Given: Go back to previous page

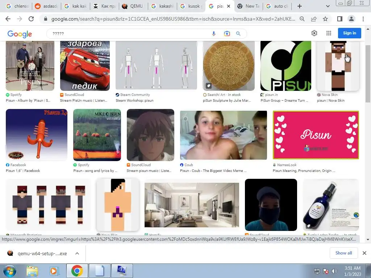Looking at the screenshot, I should 8,19.
